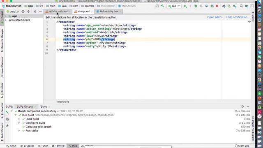Collapse the Build completed successfully node
Screen dimensions: 263x148
tap(12, 111)
